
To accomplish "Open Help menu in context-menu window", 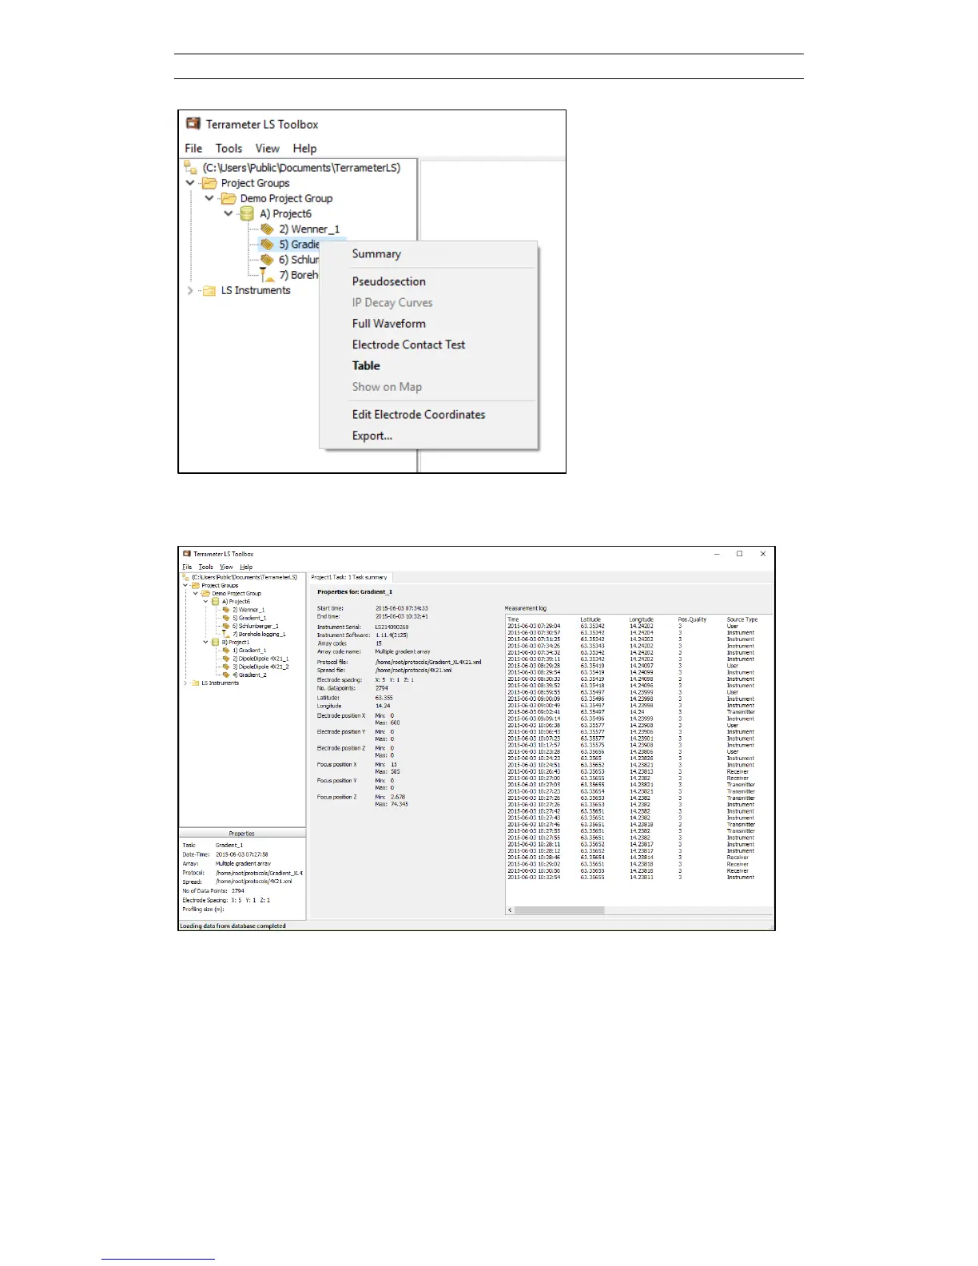I will (304, 149).
